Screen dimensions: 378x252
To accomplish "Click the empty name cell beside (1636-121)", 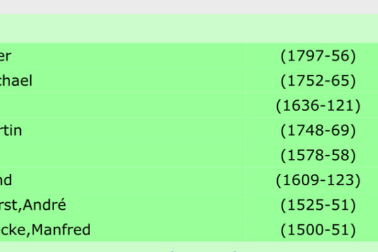I will click(122, 106).
